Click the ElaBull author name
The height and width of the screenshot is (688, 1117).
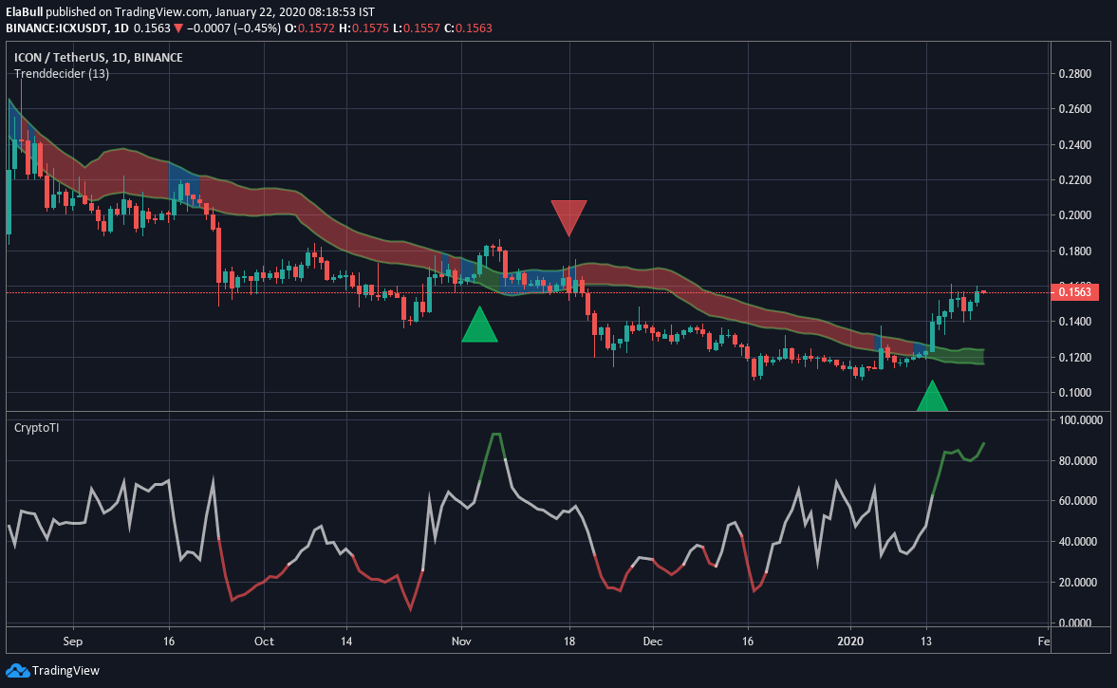[25, 12]
